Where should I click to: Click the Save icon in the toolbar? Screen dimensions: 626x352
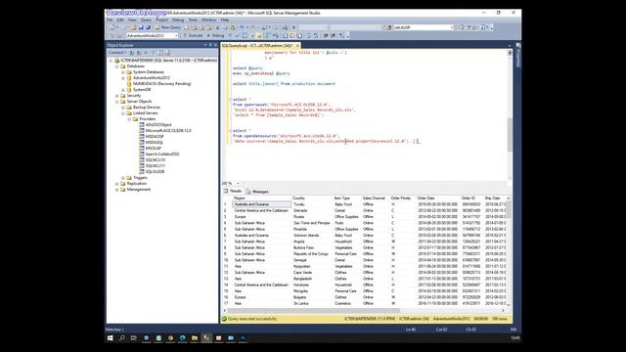tap(141, 27)
